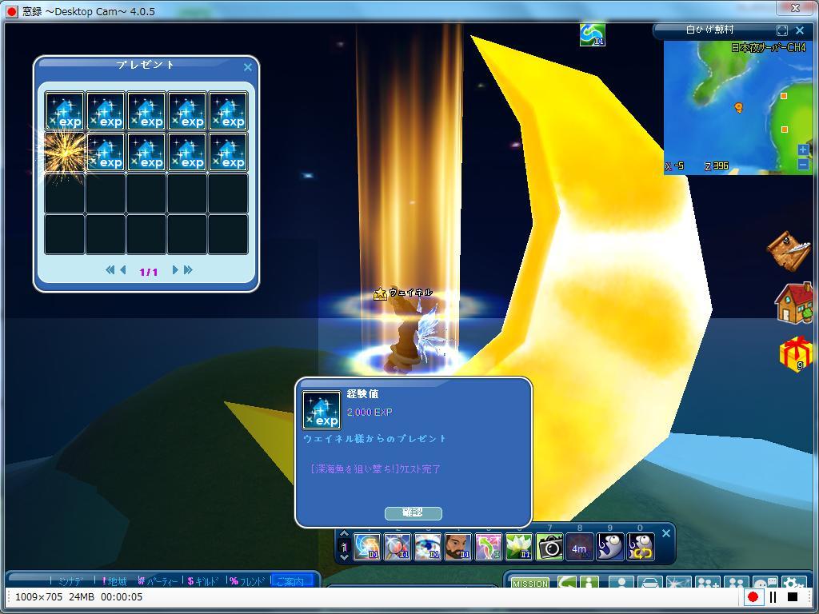Select the bearded man face skill icon
819x614 pixels.
[x=458, y=547]
